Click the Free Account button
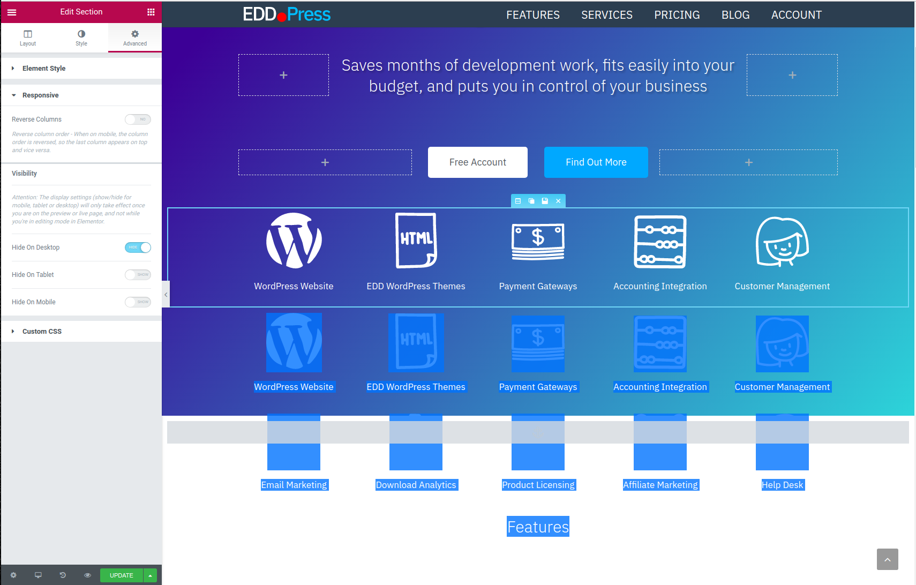This screenshot has width=916, height=585. [x=478, y=162]
